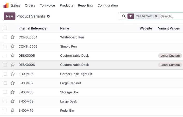Open the To Invoice dropdown menu
This screenshot has height=117, width=183.
[x=47, y=5]
